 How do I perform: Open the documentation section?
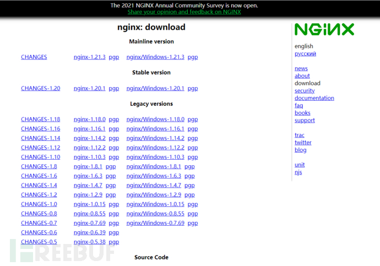pos(314,98)
